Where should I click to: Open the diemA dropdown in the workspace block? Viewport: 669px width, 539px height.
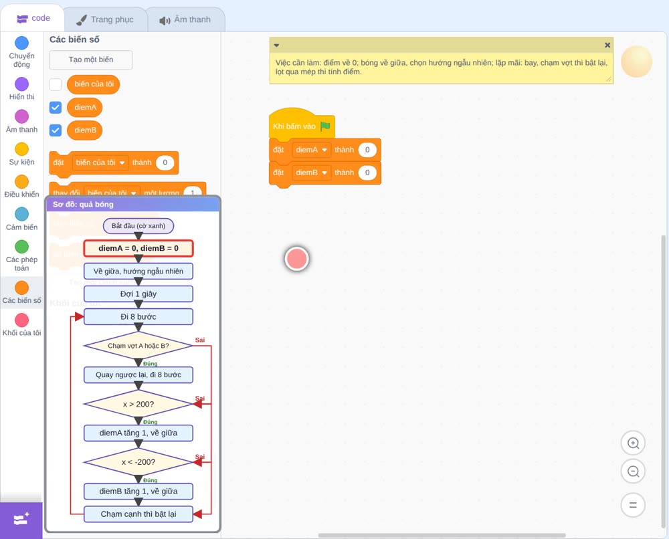311,150
